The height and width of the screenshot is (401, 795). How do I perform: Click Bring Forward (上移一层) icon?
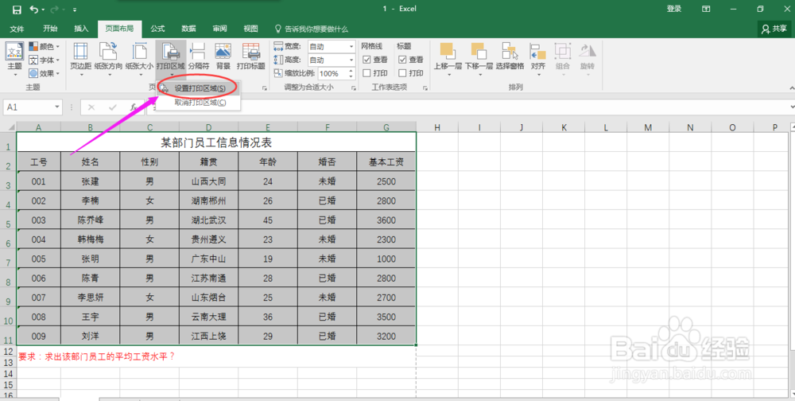click(x=448, y=60)
